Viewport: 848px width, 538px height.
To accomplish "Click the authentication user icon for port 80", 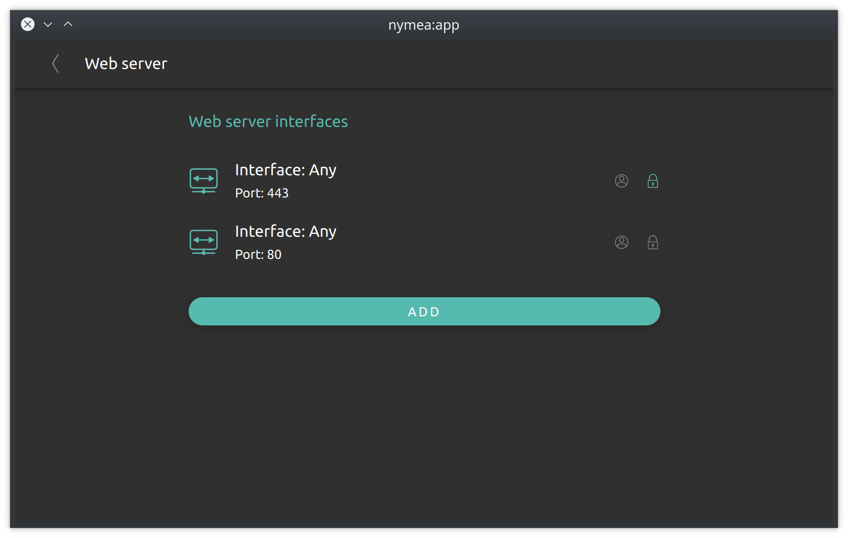I will pos(622,242).
